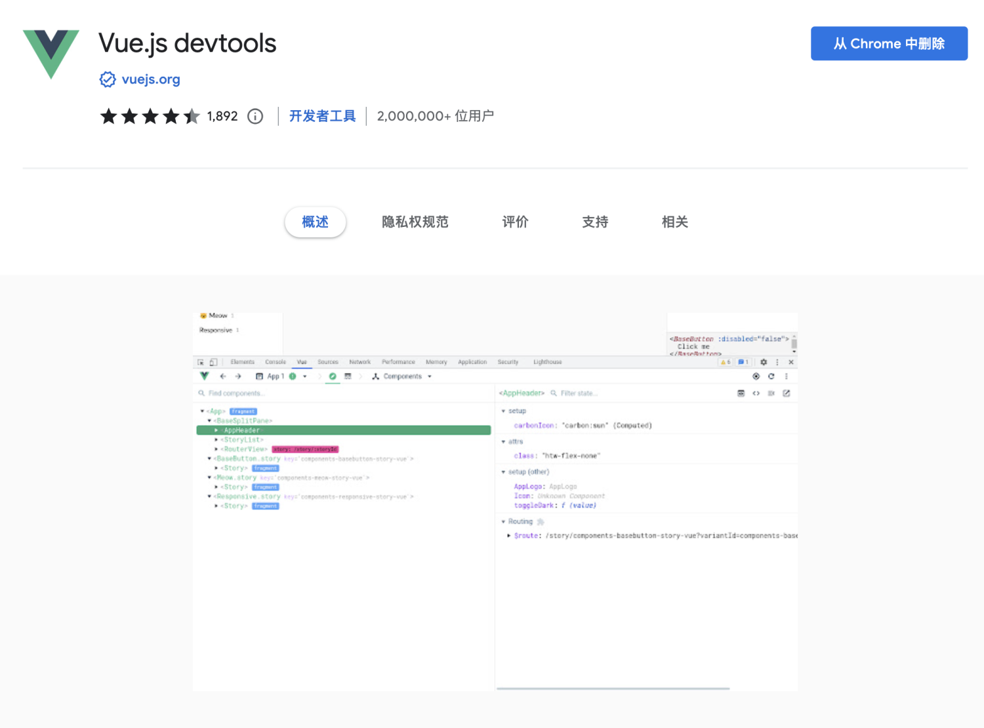Switch to the 评价 tab

point(515,222)
